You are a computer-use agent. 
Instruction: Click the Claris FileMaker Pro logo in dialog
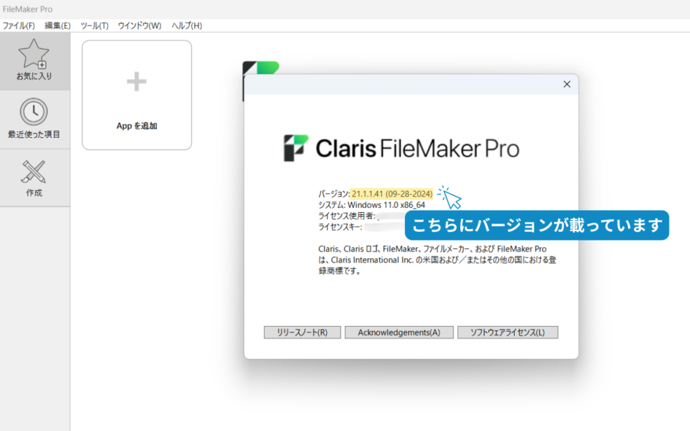[x=401, y=148]
